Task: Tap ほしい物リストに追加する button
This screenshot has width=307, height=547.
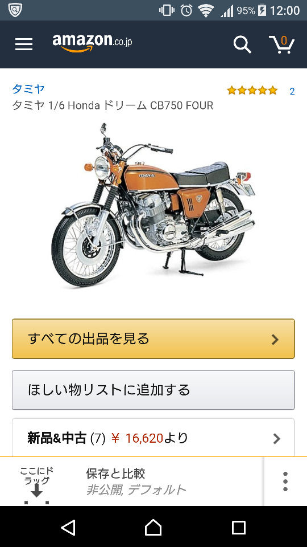Action: point(153,390)
